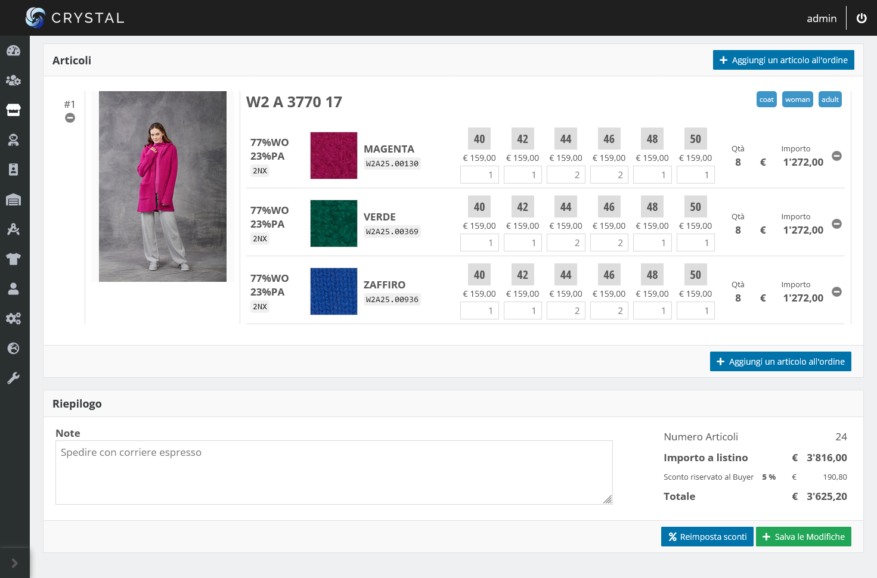Viewport: 877px width, 578px height.
Task: Click MAGENTA size 44 quantity field
Action: tap(566, 175)
